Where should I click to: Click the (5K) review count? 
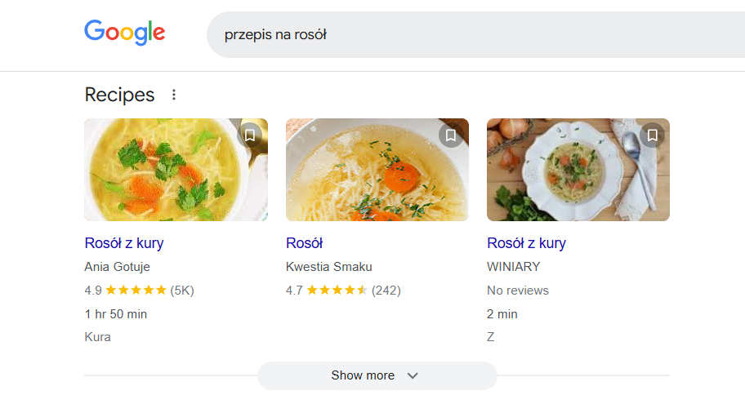coord(182,290)
